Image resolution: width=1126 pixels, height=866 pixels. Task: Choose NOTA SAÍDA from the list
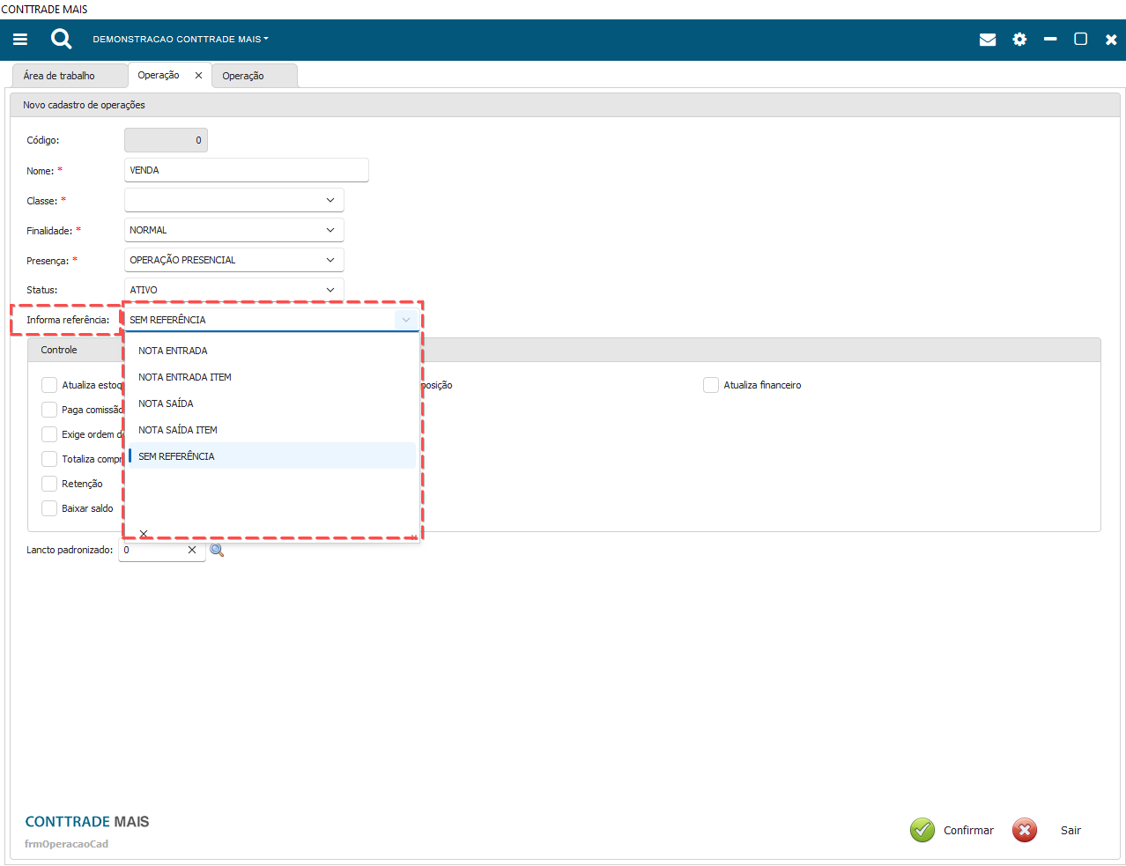166,403
